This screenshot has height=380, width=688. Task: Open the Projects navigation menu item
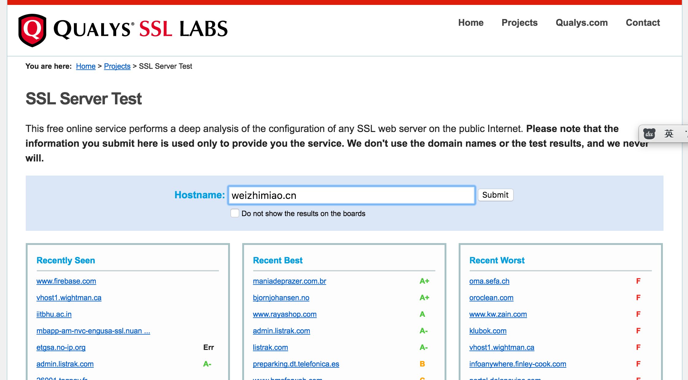coord(519,23)
